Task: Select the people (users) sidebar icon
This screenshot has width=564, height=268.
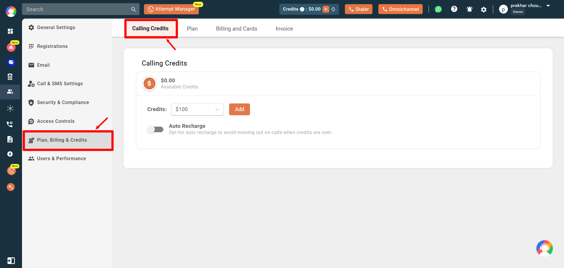Action: coord(10,91)
